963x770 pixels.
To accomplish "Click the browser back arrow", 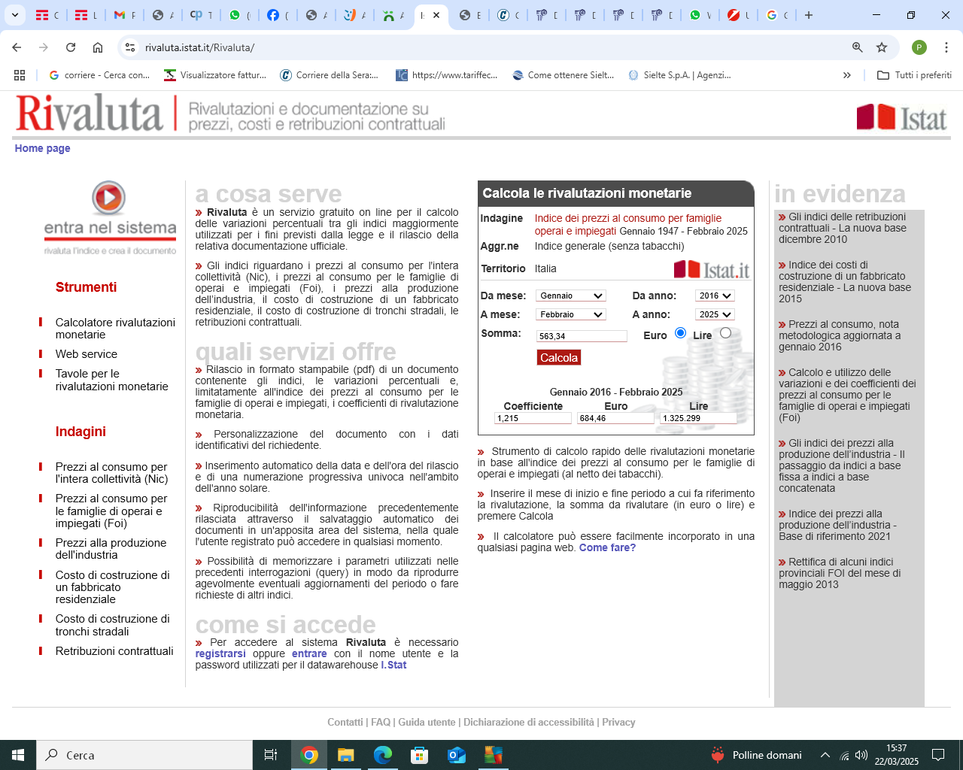I will coord(17,47).
